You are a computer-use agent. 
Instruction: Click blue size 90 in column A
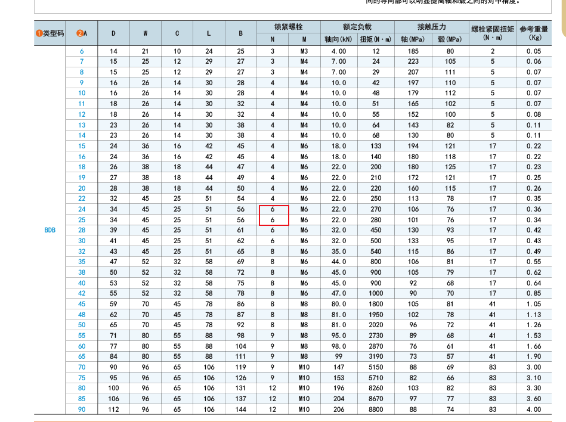tap(82, 409)
